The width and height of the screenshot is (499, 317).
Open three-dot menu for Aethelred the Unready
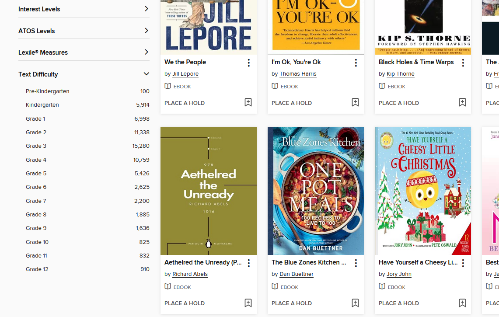click(x=248, y=263)
